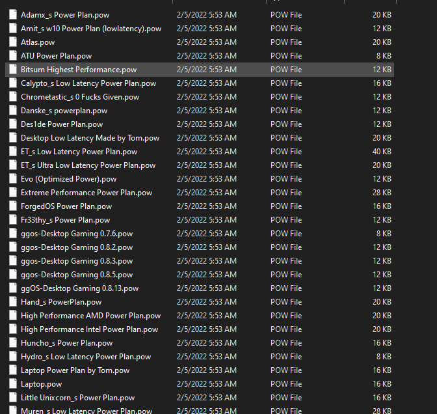Click the file icon beside Extreme Performance Power Plan.pow
The image size is (437, 414).
pos(13,192)
